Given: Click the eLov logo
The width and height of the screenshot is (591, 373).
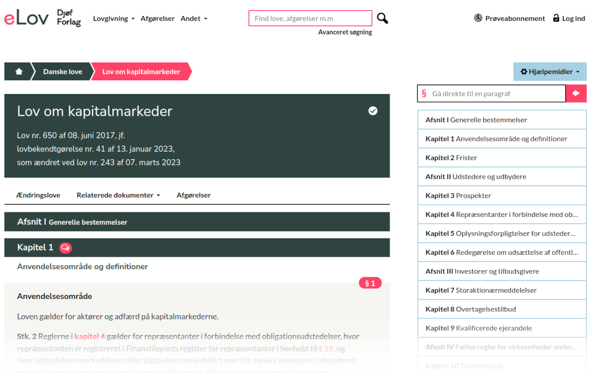Looking at the screenshot, I should pos(27,18).
